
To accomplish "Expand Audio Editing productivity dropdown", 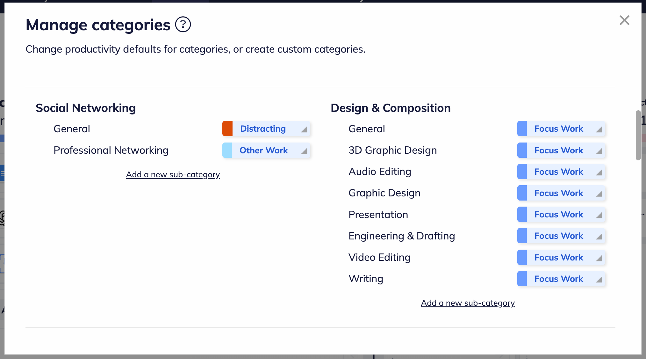I will (561, 172).
